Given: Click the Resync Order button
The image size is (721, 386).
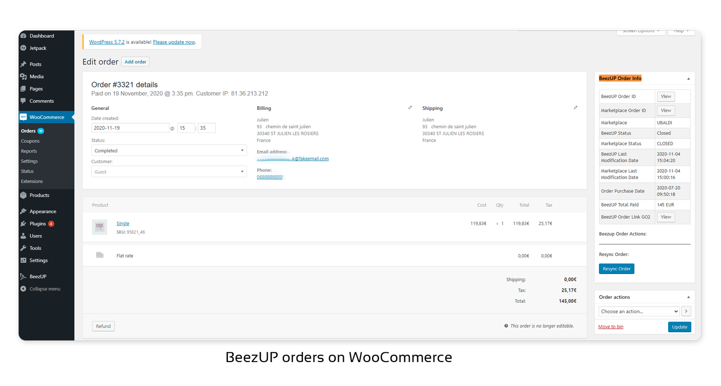Looking at the screenshot, I should (x=617, y=268).
